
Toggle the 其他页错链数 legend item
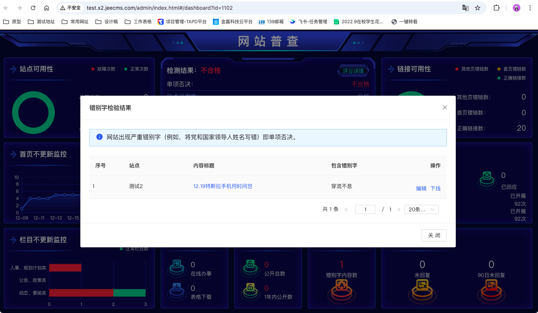(472, 69)
